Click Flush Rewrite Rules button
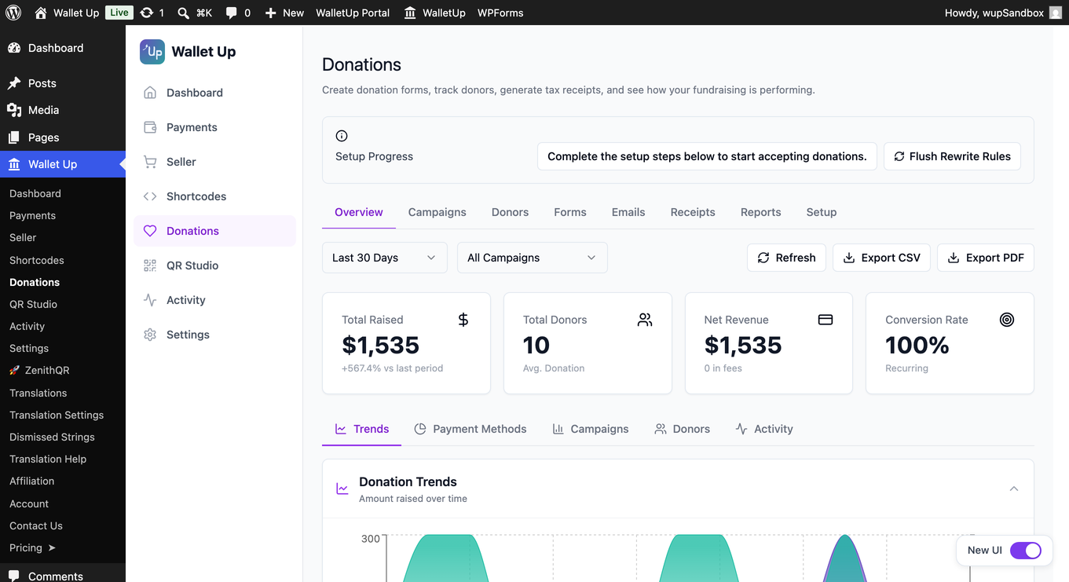This screenshot has height=582, width=1069. point(952,156)
